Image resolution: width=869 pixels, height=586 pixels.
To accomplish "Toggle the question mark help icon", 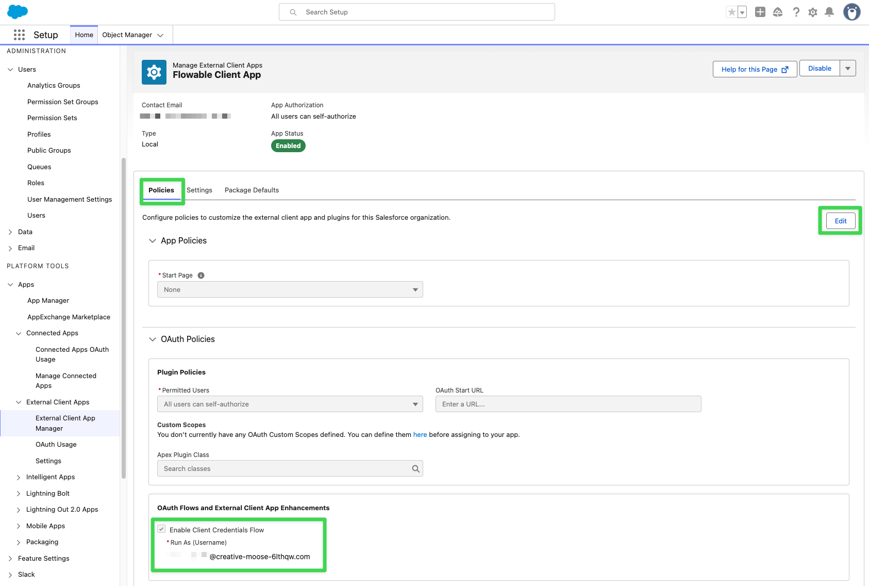I will pos(796,11).
